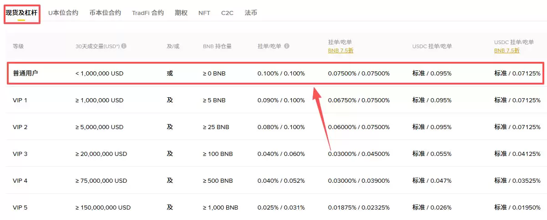Select the 普通用户 level cell
Screen dimensions: 547x220
[x=25, y=73]
